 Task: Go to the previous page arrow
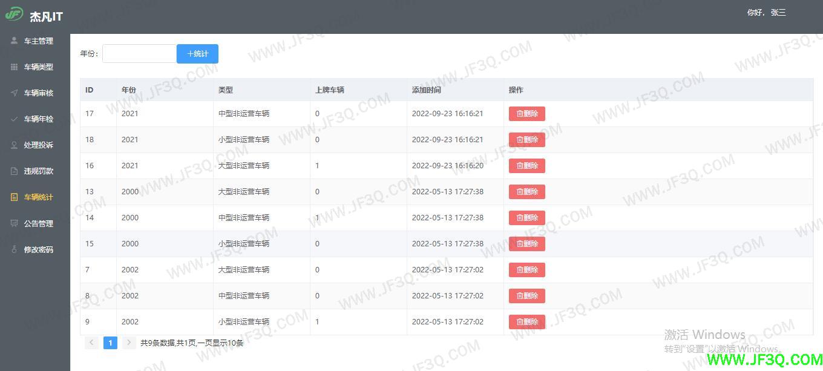(92, 343)
